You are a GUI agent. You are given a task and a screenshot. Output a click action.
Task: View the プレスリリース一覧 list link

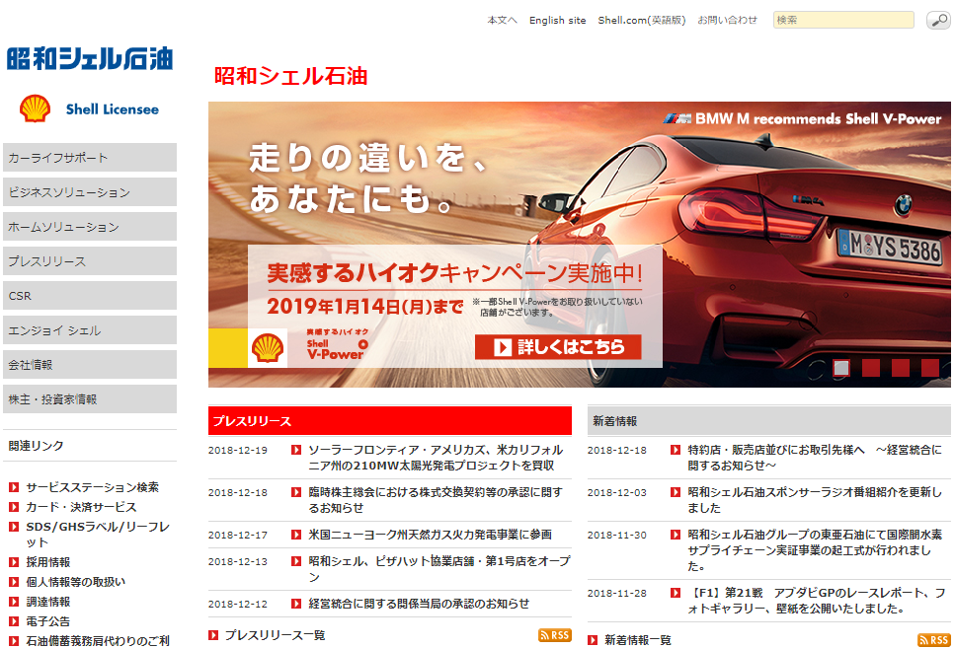tap(275, 635)
